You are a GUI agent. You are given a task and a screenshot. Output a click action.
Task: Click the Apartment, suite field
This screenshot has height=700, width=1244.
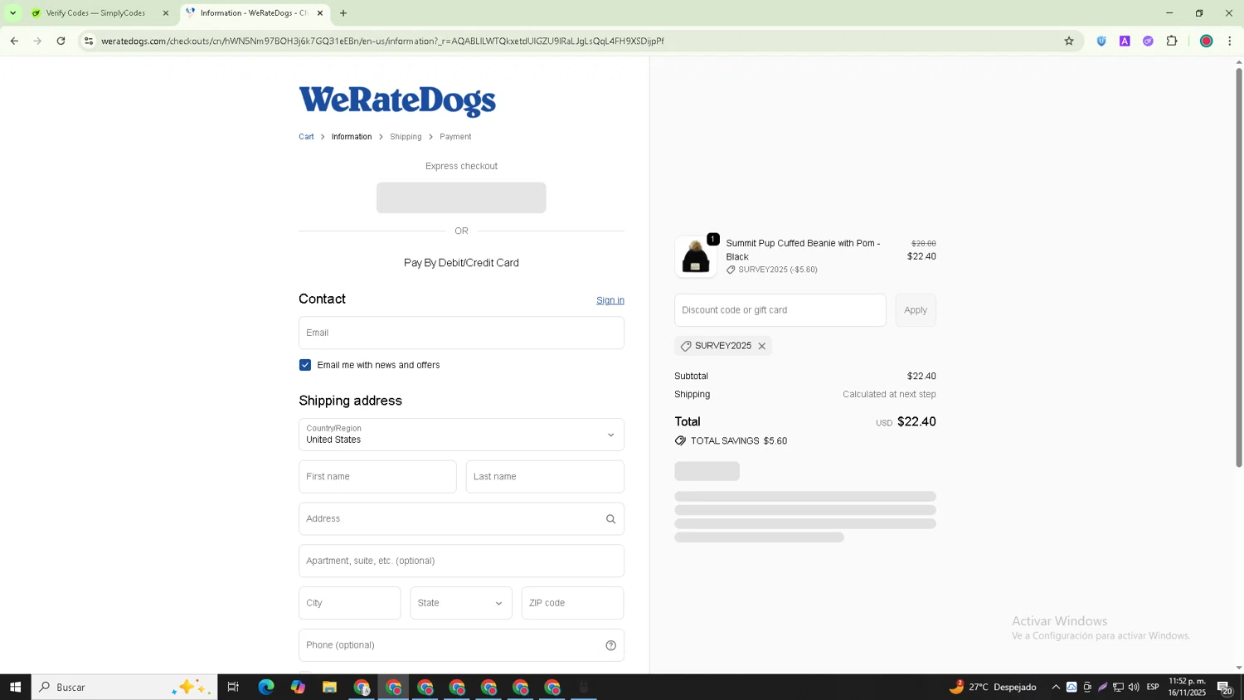(461, 561)
